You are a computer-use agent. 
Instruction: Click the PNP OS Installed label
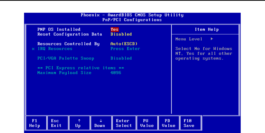[59, 29]
